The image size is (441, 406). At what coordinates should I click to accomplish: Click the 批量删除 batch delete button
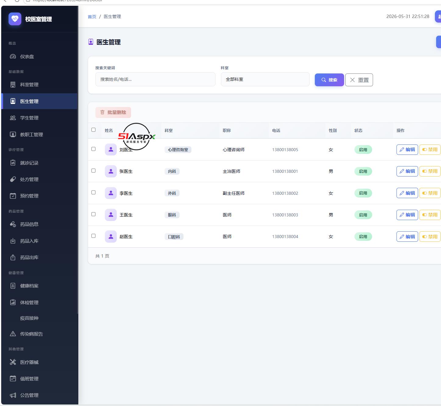[x=113, y=112]
